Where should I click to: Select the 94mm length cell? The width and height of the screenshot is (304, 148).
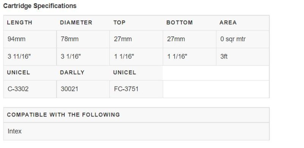[30, 39]
